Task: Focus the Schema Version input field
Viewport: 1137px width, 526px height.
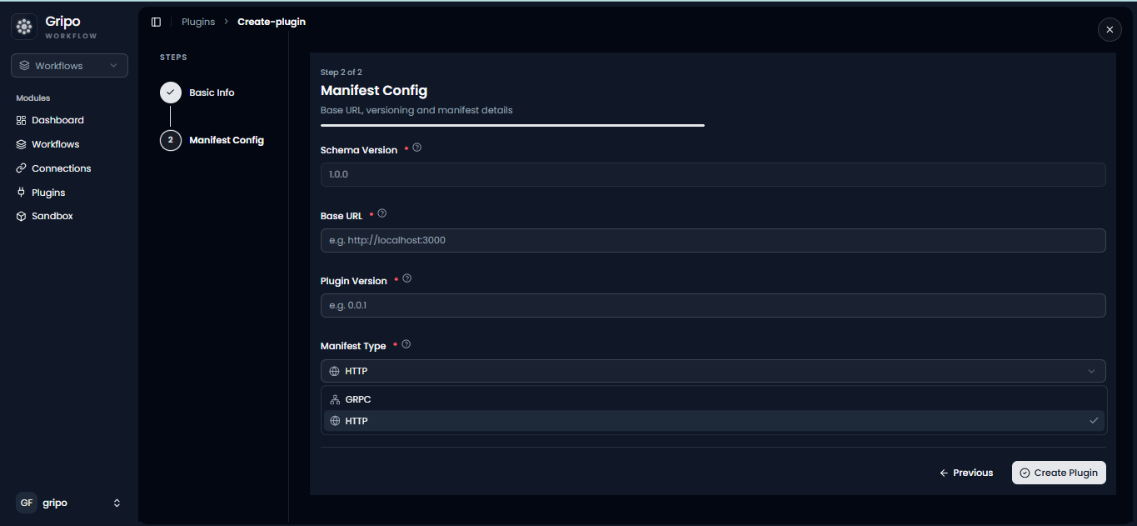Action: pyautogui.click(x=713, y=174)
